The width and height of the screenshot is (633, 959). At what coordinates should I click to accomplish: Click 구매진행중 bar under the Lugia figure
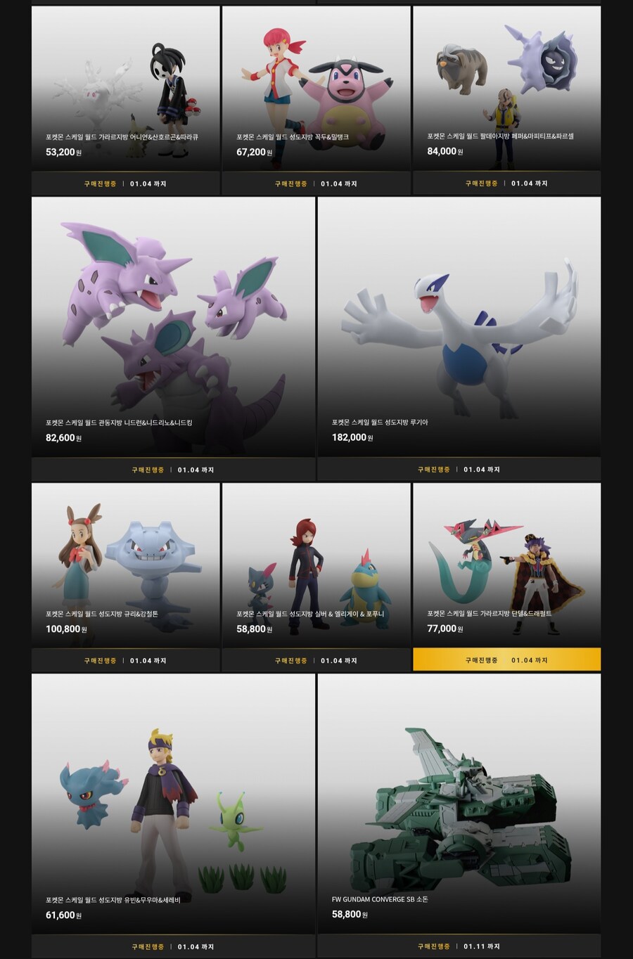(x=459, y=469)
